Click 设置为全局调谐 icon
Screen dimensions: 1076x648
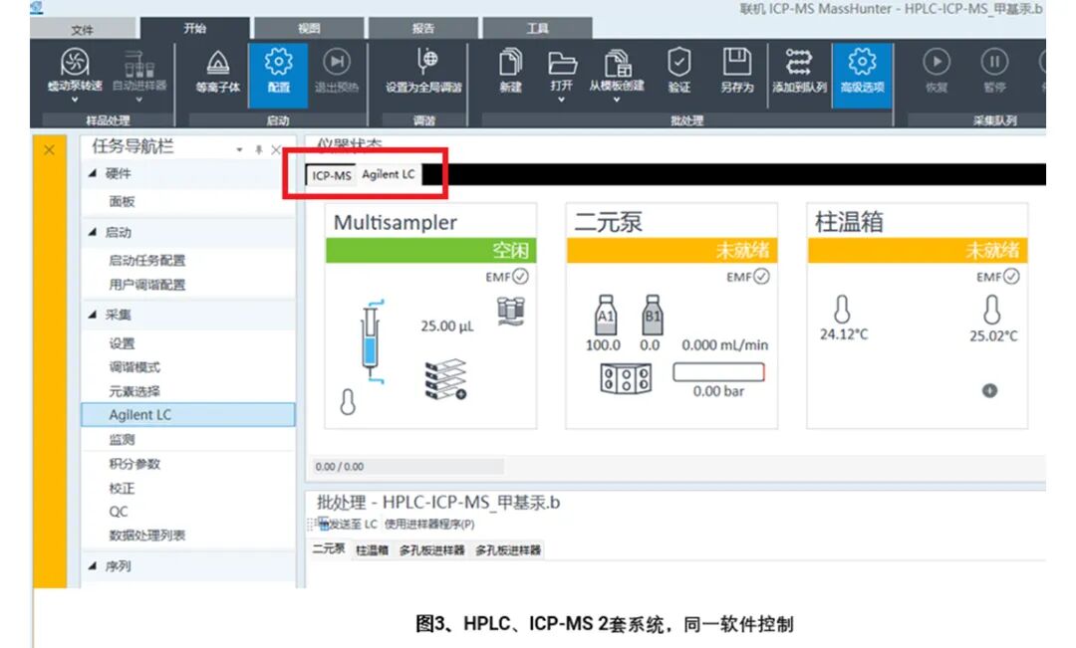pos(426,62)
